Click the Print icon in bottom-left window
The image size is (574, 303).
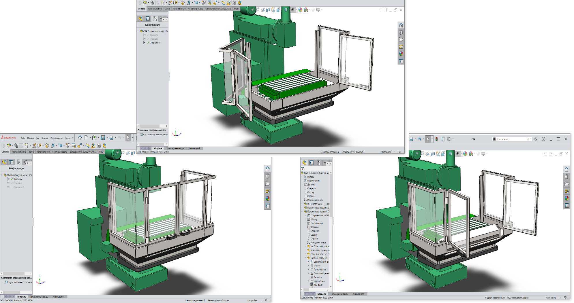click(x=111, y=138)
